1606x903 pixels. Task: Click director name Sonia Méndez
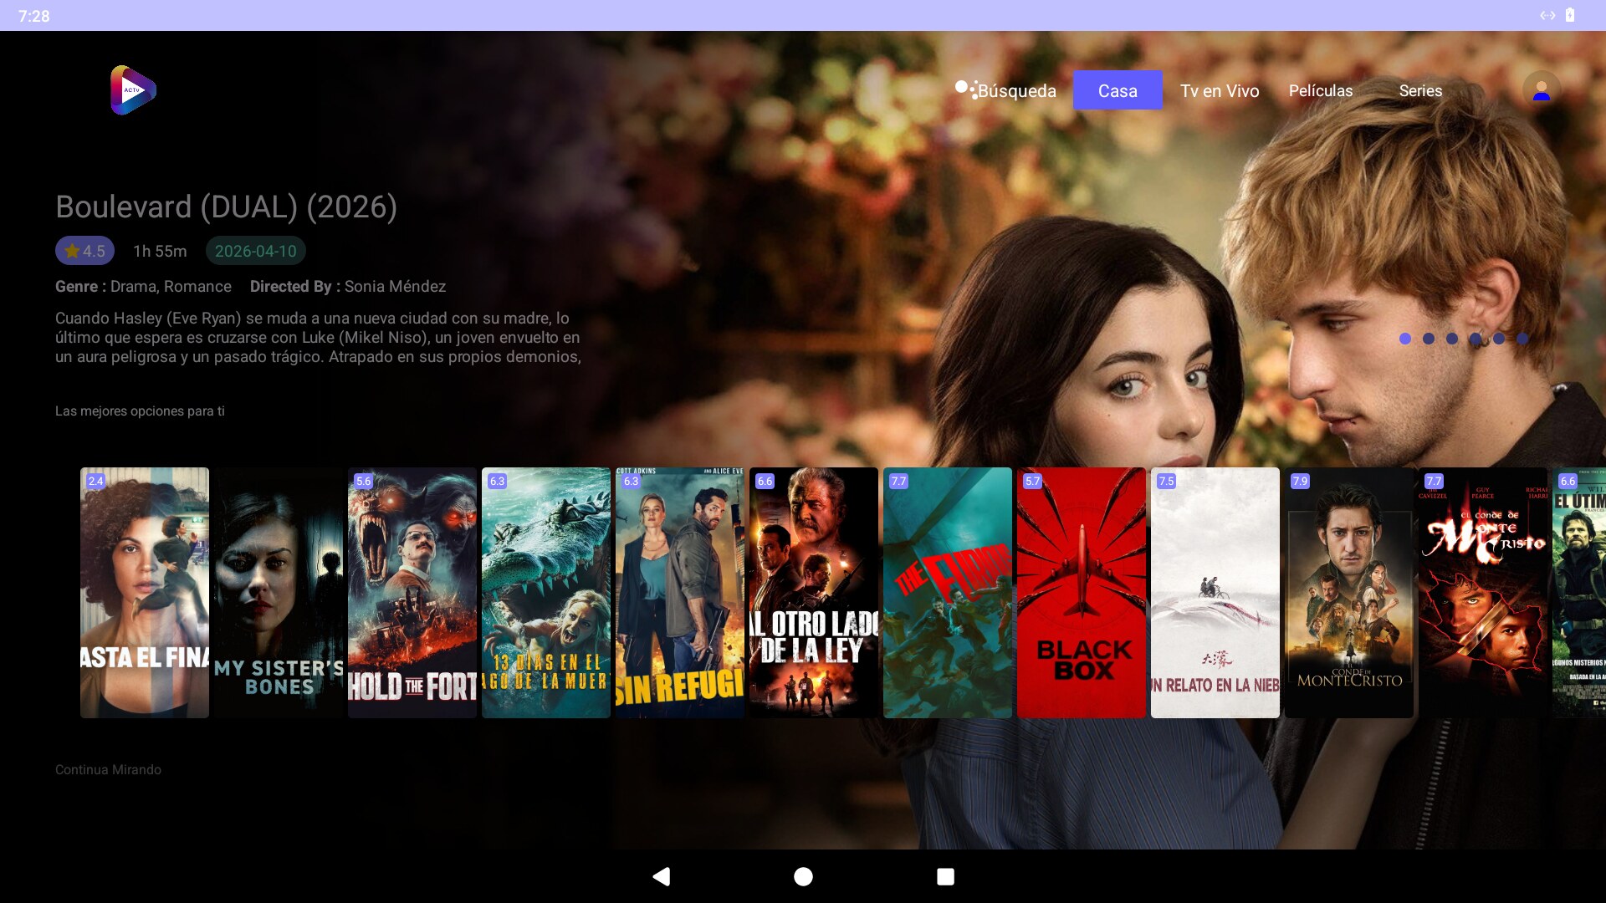(x=395, y=286)
